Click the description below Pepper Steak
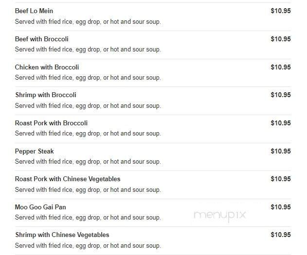This screenshot has height=255, width=307. (88, 162)
